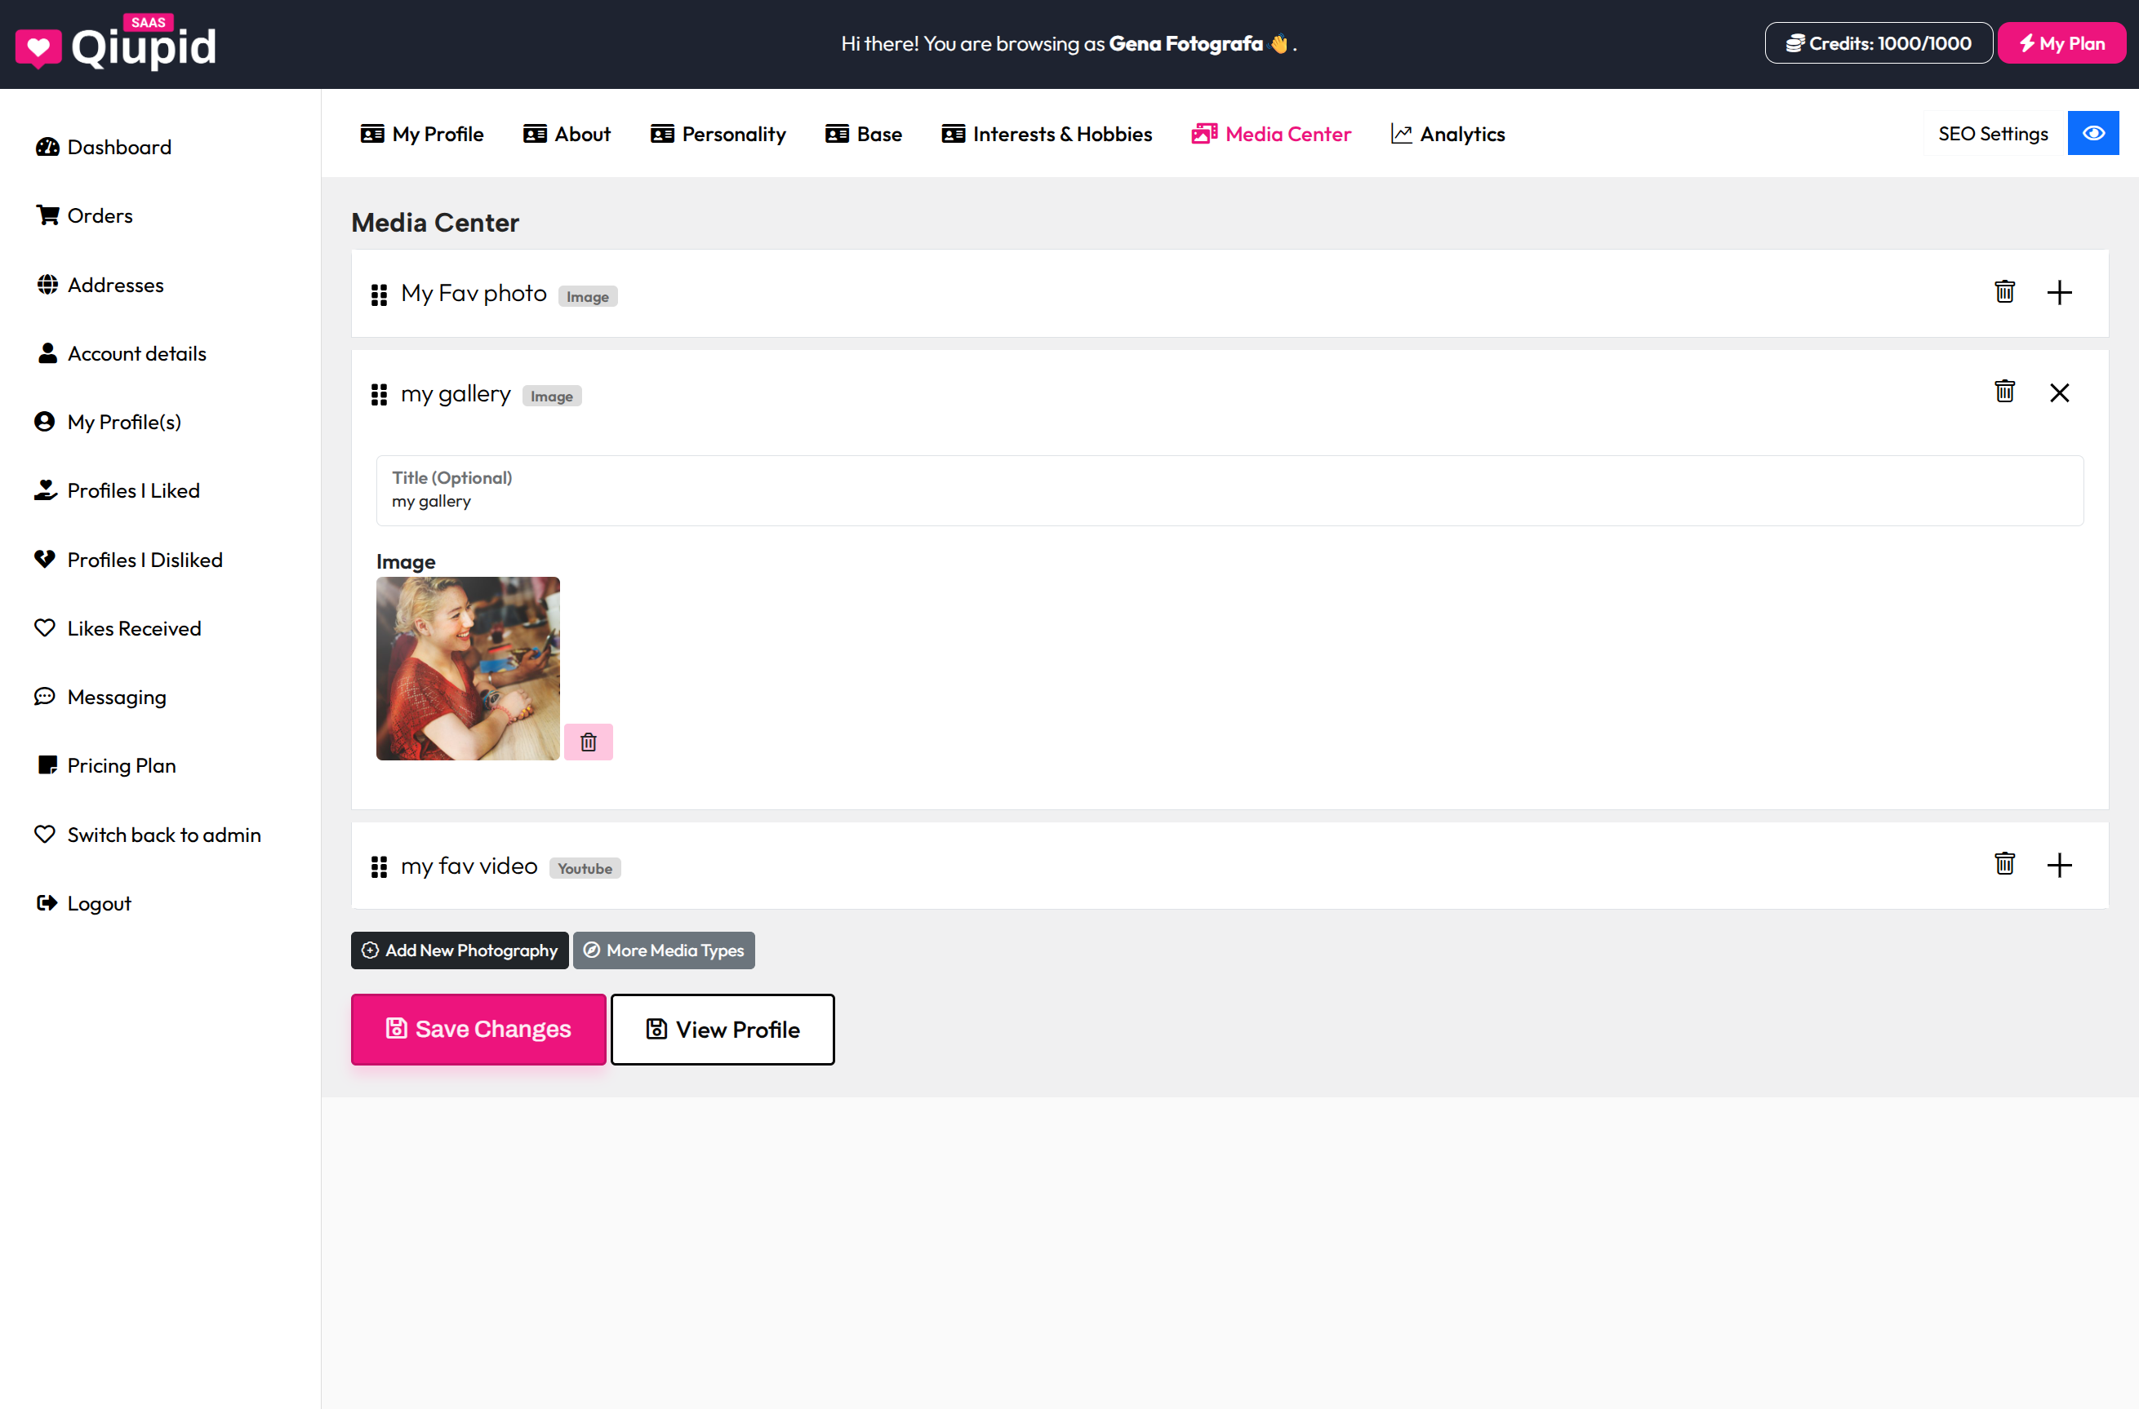Open Messaging from the sidebar

click(x=117, y=697)
